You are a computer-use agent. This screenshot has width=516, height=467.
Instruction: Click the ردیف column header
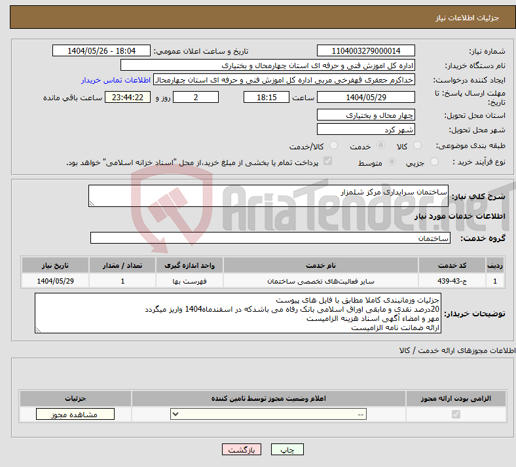click(495, 265)
